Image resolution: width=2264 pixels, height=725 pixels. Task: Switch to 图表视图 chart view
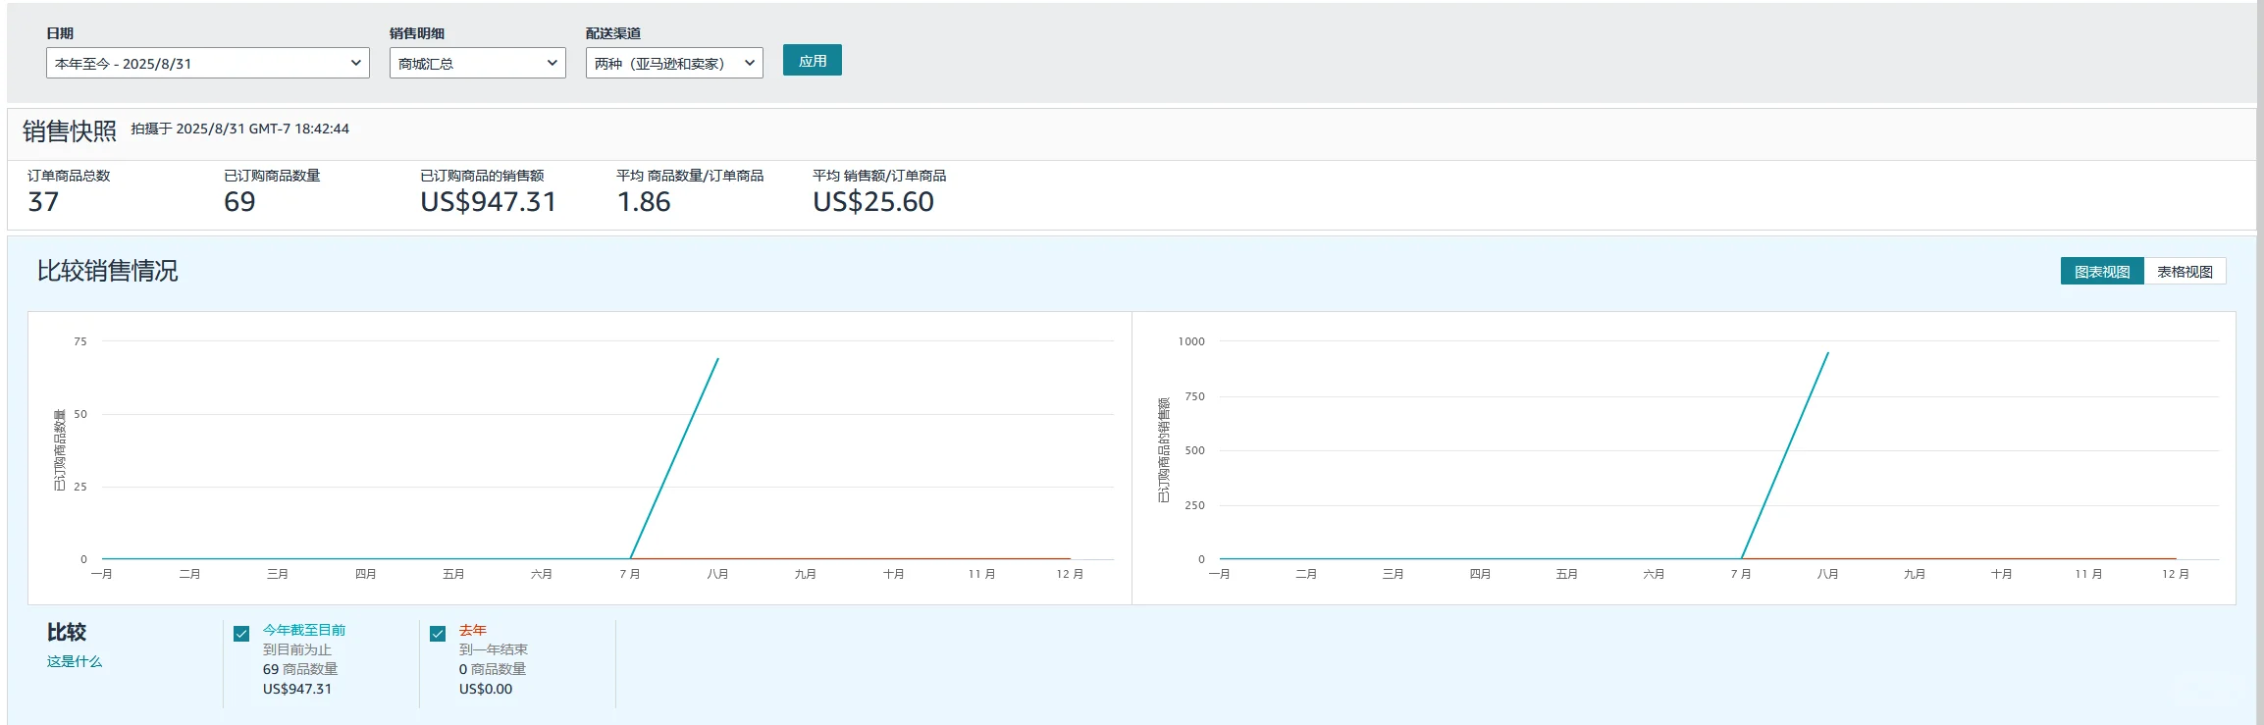[x=2102, y=272]
